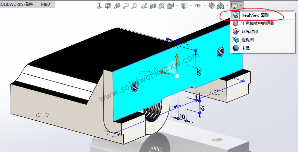The height and width of the screenshot is (152, 298).
Task: Select the 12 dimension value
Action: (202, 108)
